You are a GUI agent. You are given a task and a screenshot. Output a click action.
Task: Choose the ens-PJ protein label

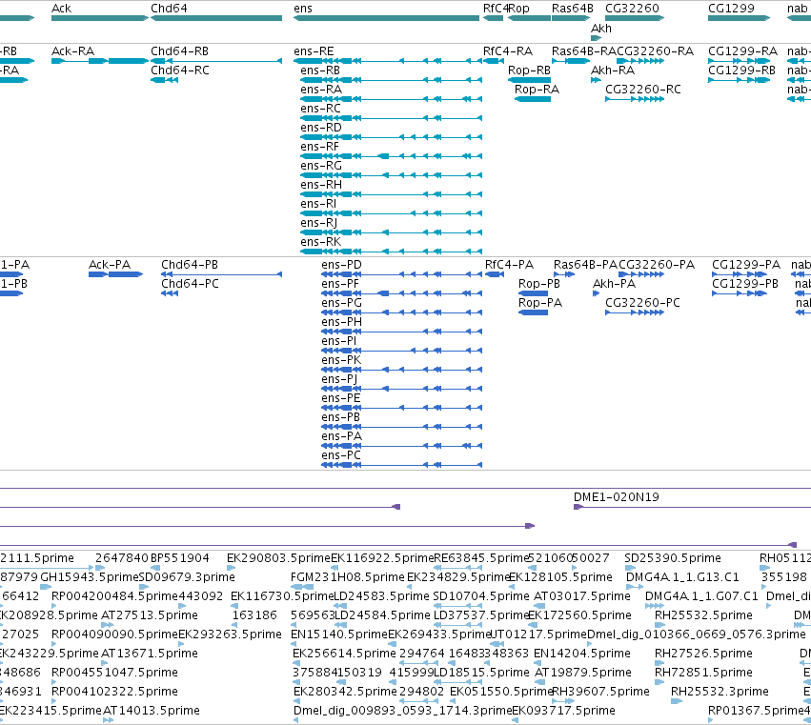coord(339,379)
